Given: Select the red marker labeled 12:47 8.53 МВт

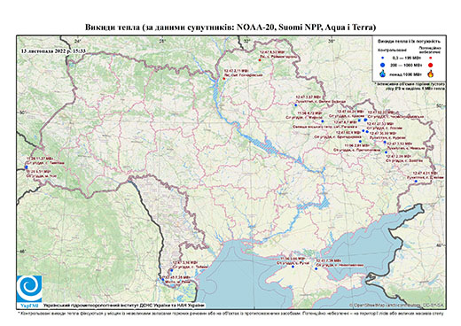Looking at the screenshot, I should [260, 60].
